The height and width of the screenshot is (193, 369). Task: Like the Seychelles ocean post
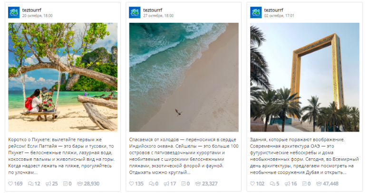pos(132,183)
